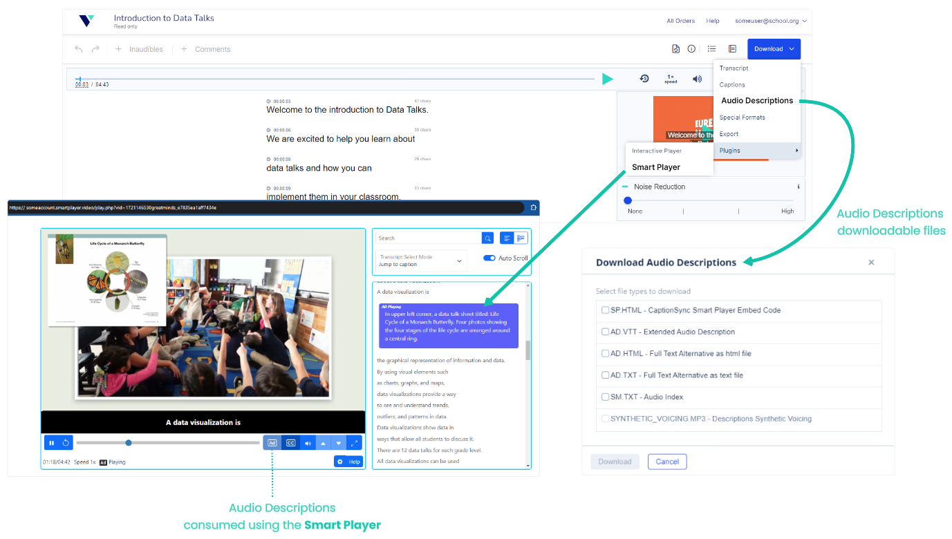Check SP.HTML CaptionSync Smart Player Embed Code

click(606, 310)
